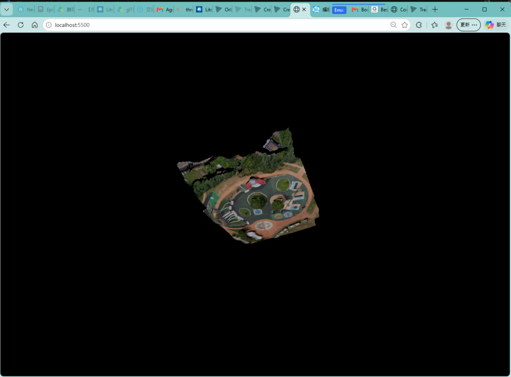Switch to the Cor tab
The image size is (511, 377).
399,9
